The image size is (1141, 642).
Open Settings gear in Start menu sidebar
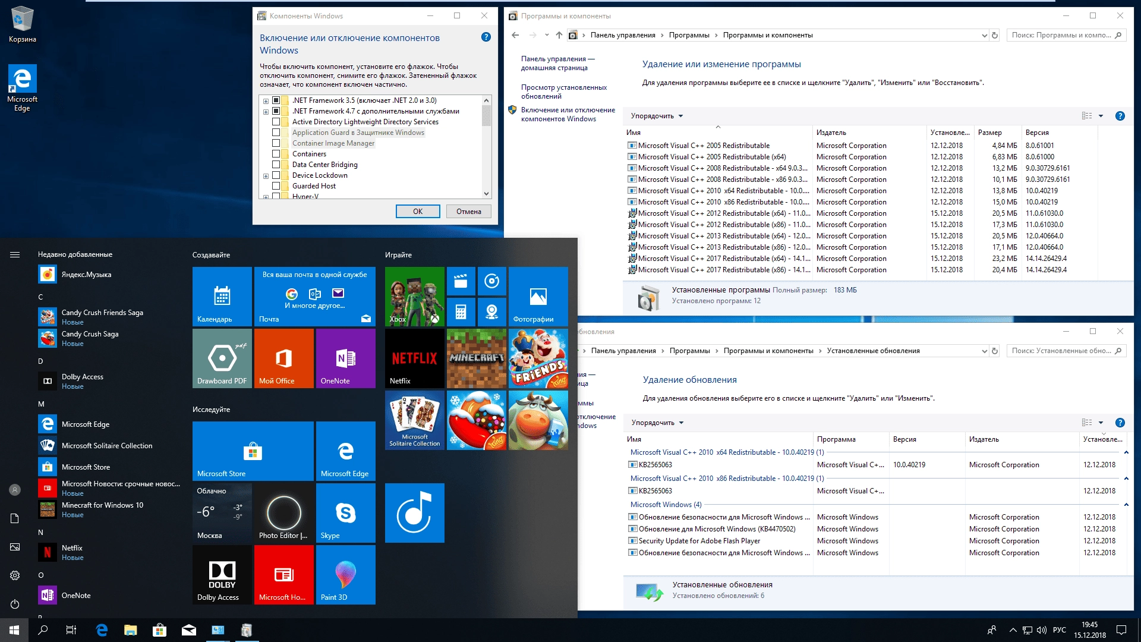point(15,575)
